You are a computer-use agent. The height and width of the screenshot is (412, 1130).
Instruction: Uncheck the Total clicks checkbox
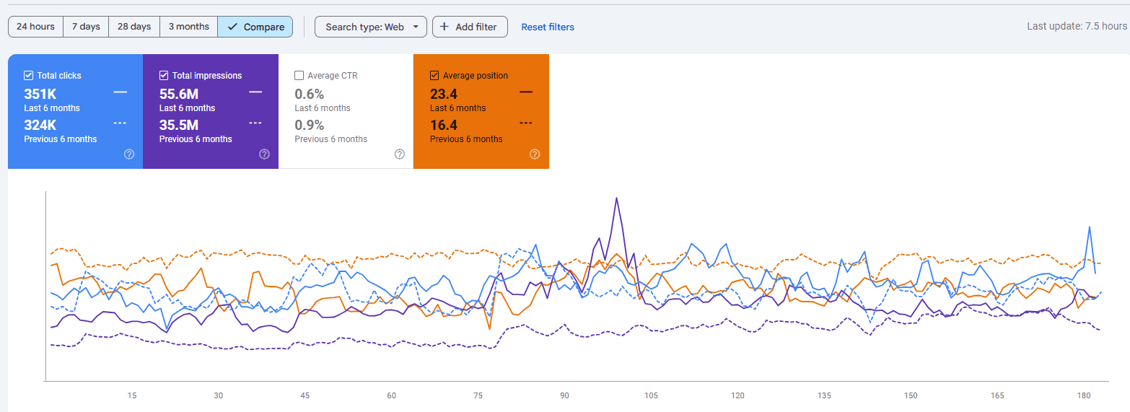[28, 75]
